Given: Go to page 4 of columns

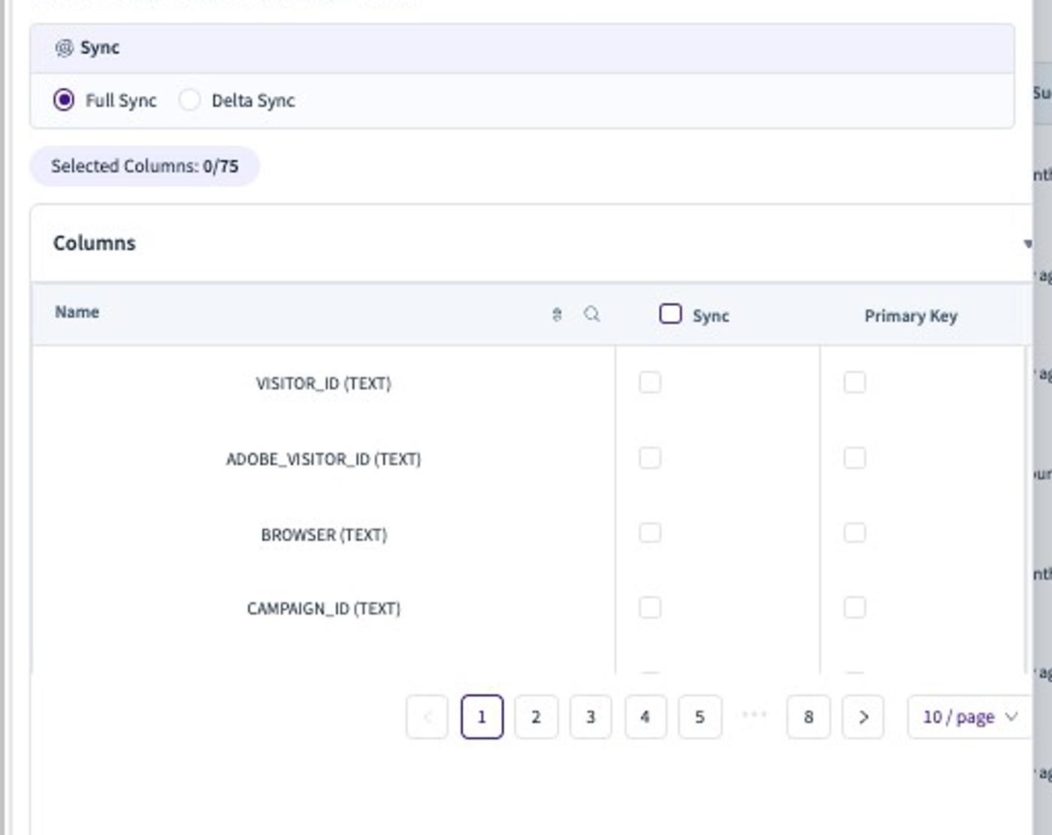Looking at the screenshot, I should click(x=645, y=717).
